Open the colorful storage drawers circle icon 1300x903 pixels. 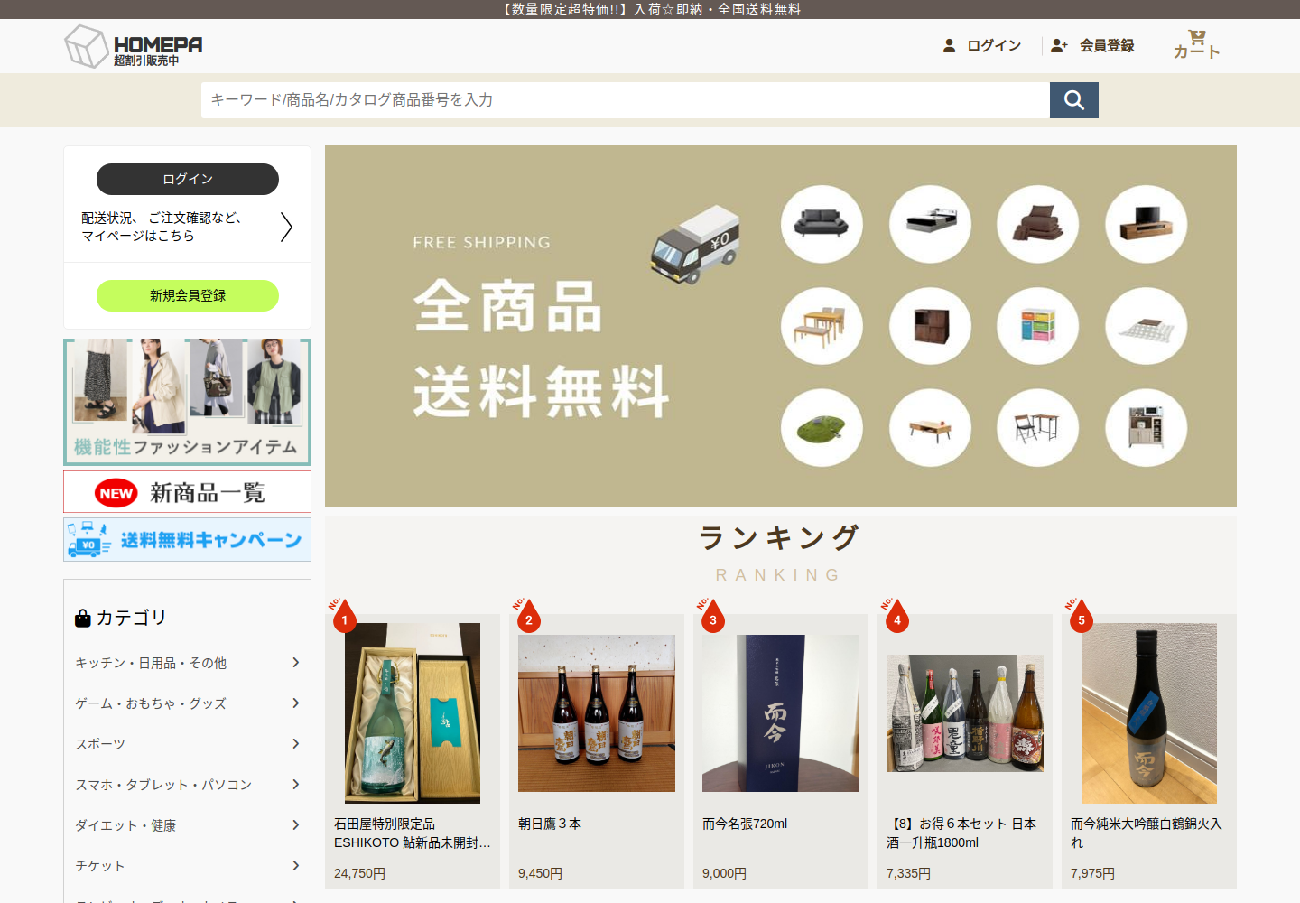pos(1038,326)
